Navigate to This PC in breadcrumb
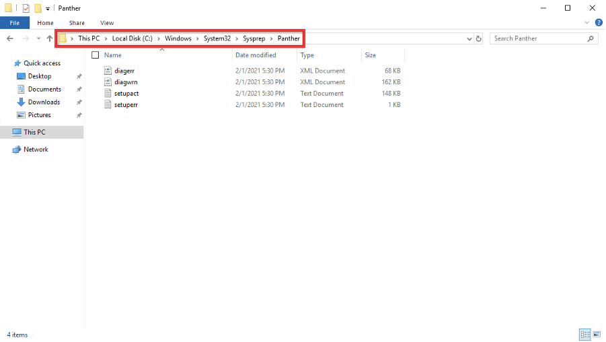The width and height of the screenshot is (606, 342). 89,38
